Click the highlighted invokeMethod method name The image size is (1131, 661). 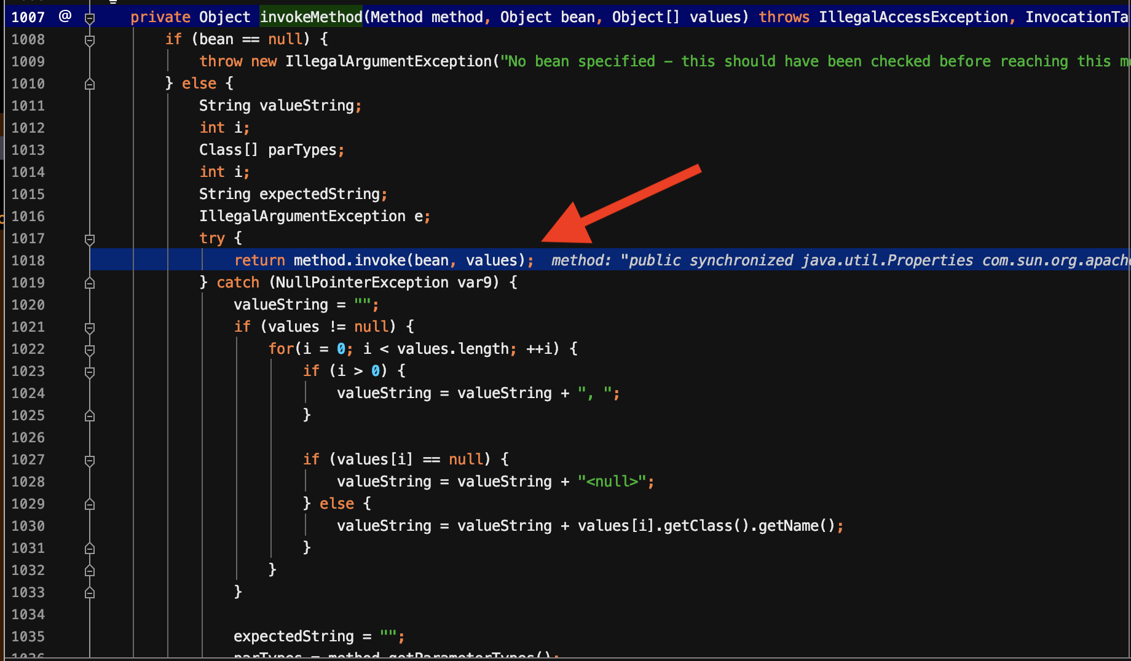[311, 17]
